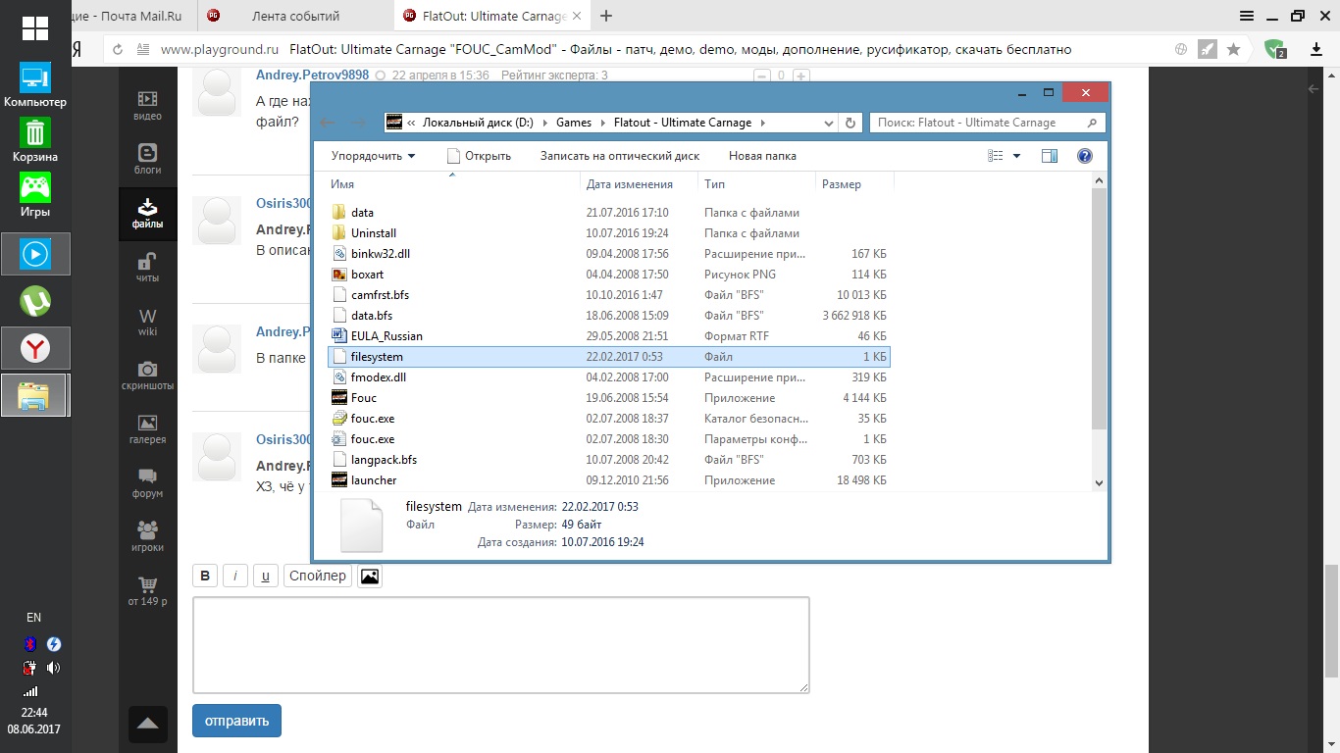Open the view options dropdown arrow
The height and width of the screenshot is (753, 1340).
(1016, 156)
